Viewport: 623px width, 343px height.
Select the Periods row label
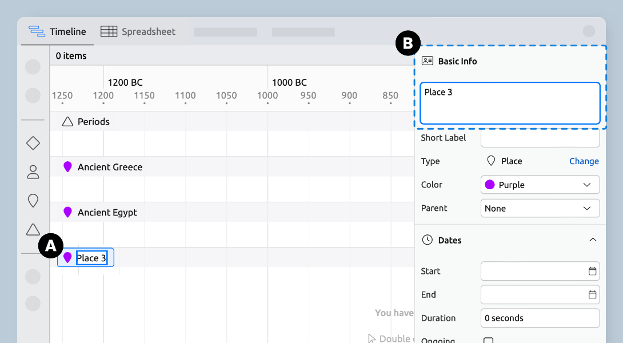tap(93, 122)
